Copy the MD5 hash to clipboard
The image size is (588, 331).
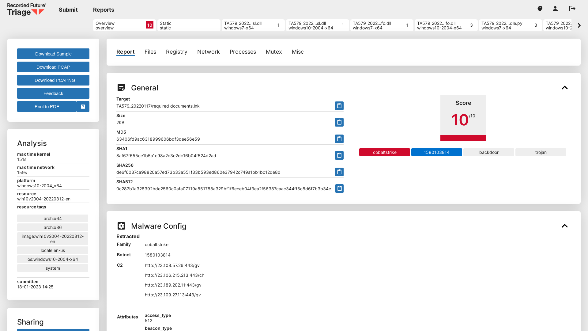(x=339, y=139)
